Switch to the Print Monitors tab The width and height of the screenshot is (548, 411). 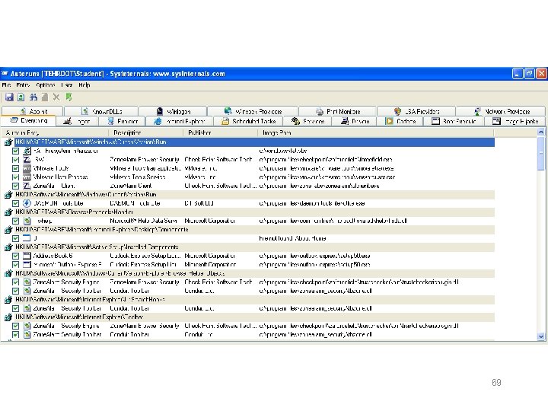pyautogui.click(x=338, y=111)
